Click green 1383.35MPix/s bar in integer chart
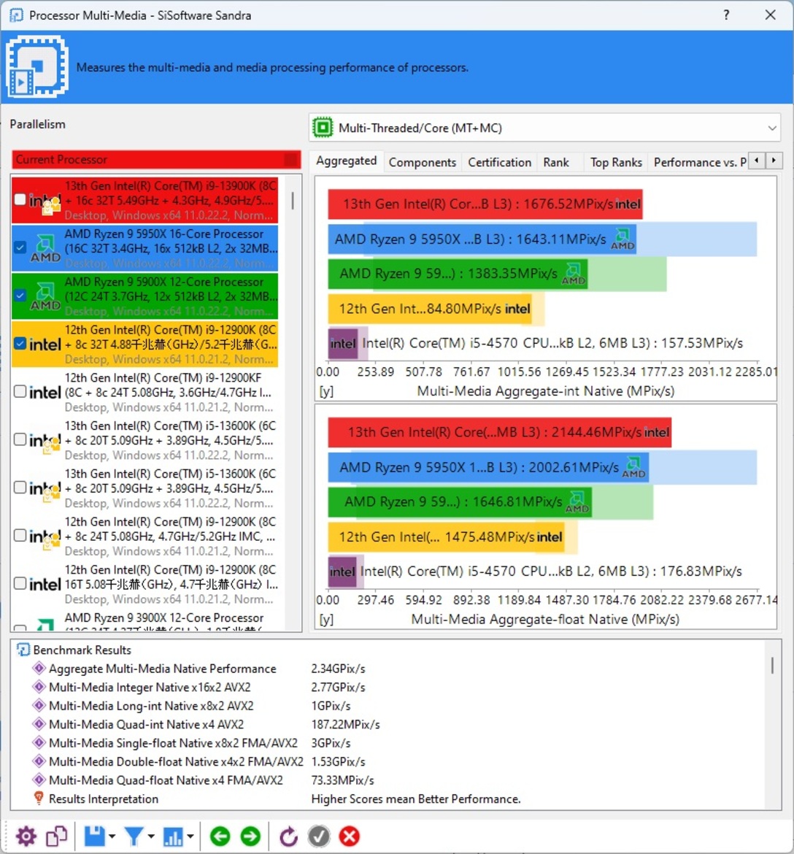Viewport: 794px width, 854px height. point(458,274)
